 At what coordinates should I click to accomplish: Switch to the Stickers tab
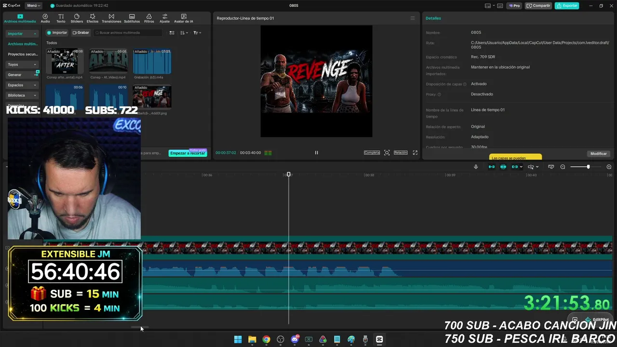[77, 18]
